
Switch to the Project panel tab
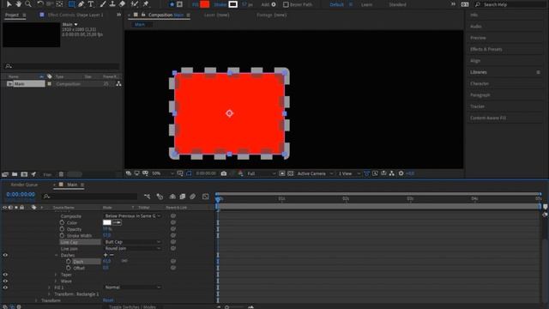coord(12,15)
